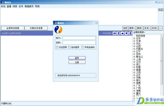
Task: Open the 搜索 menu
Action: (x=15, y=7)
